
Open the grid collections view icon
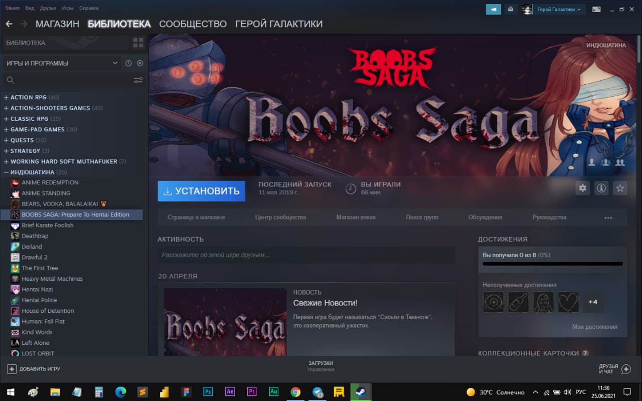pyautogui.click(x=138, y=43)
